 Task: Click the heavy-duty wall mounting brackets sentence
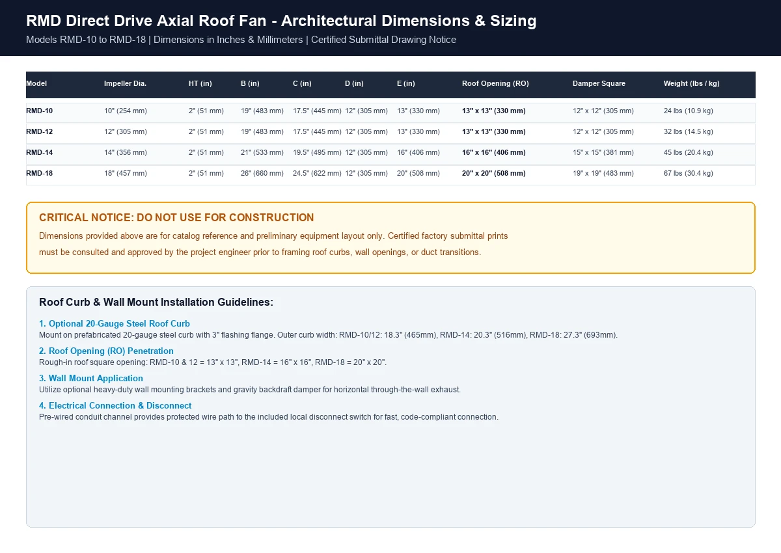(x=250, y=390)
